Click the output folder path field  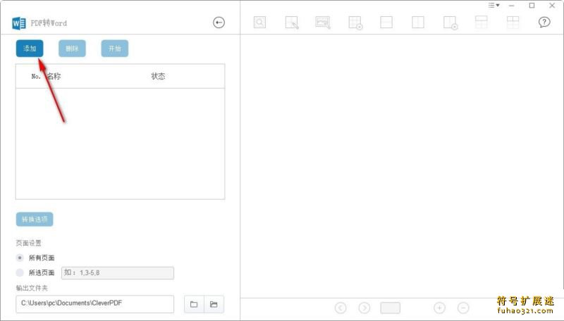[x=95, y=304]
